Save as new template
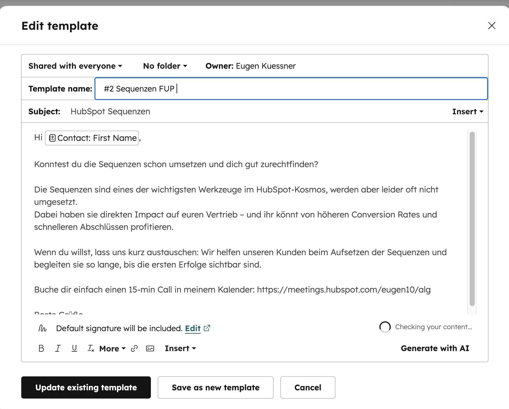 216,387
